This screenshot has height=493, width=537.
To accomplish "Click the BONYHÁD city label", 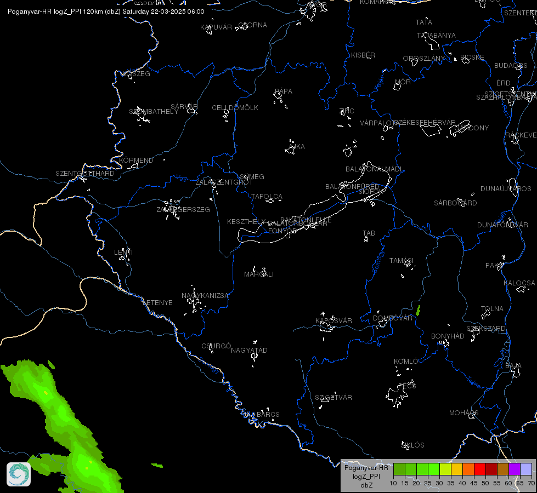I will (448, 336).
